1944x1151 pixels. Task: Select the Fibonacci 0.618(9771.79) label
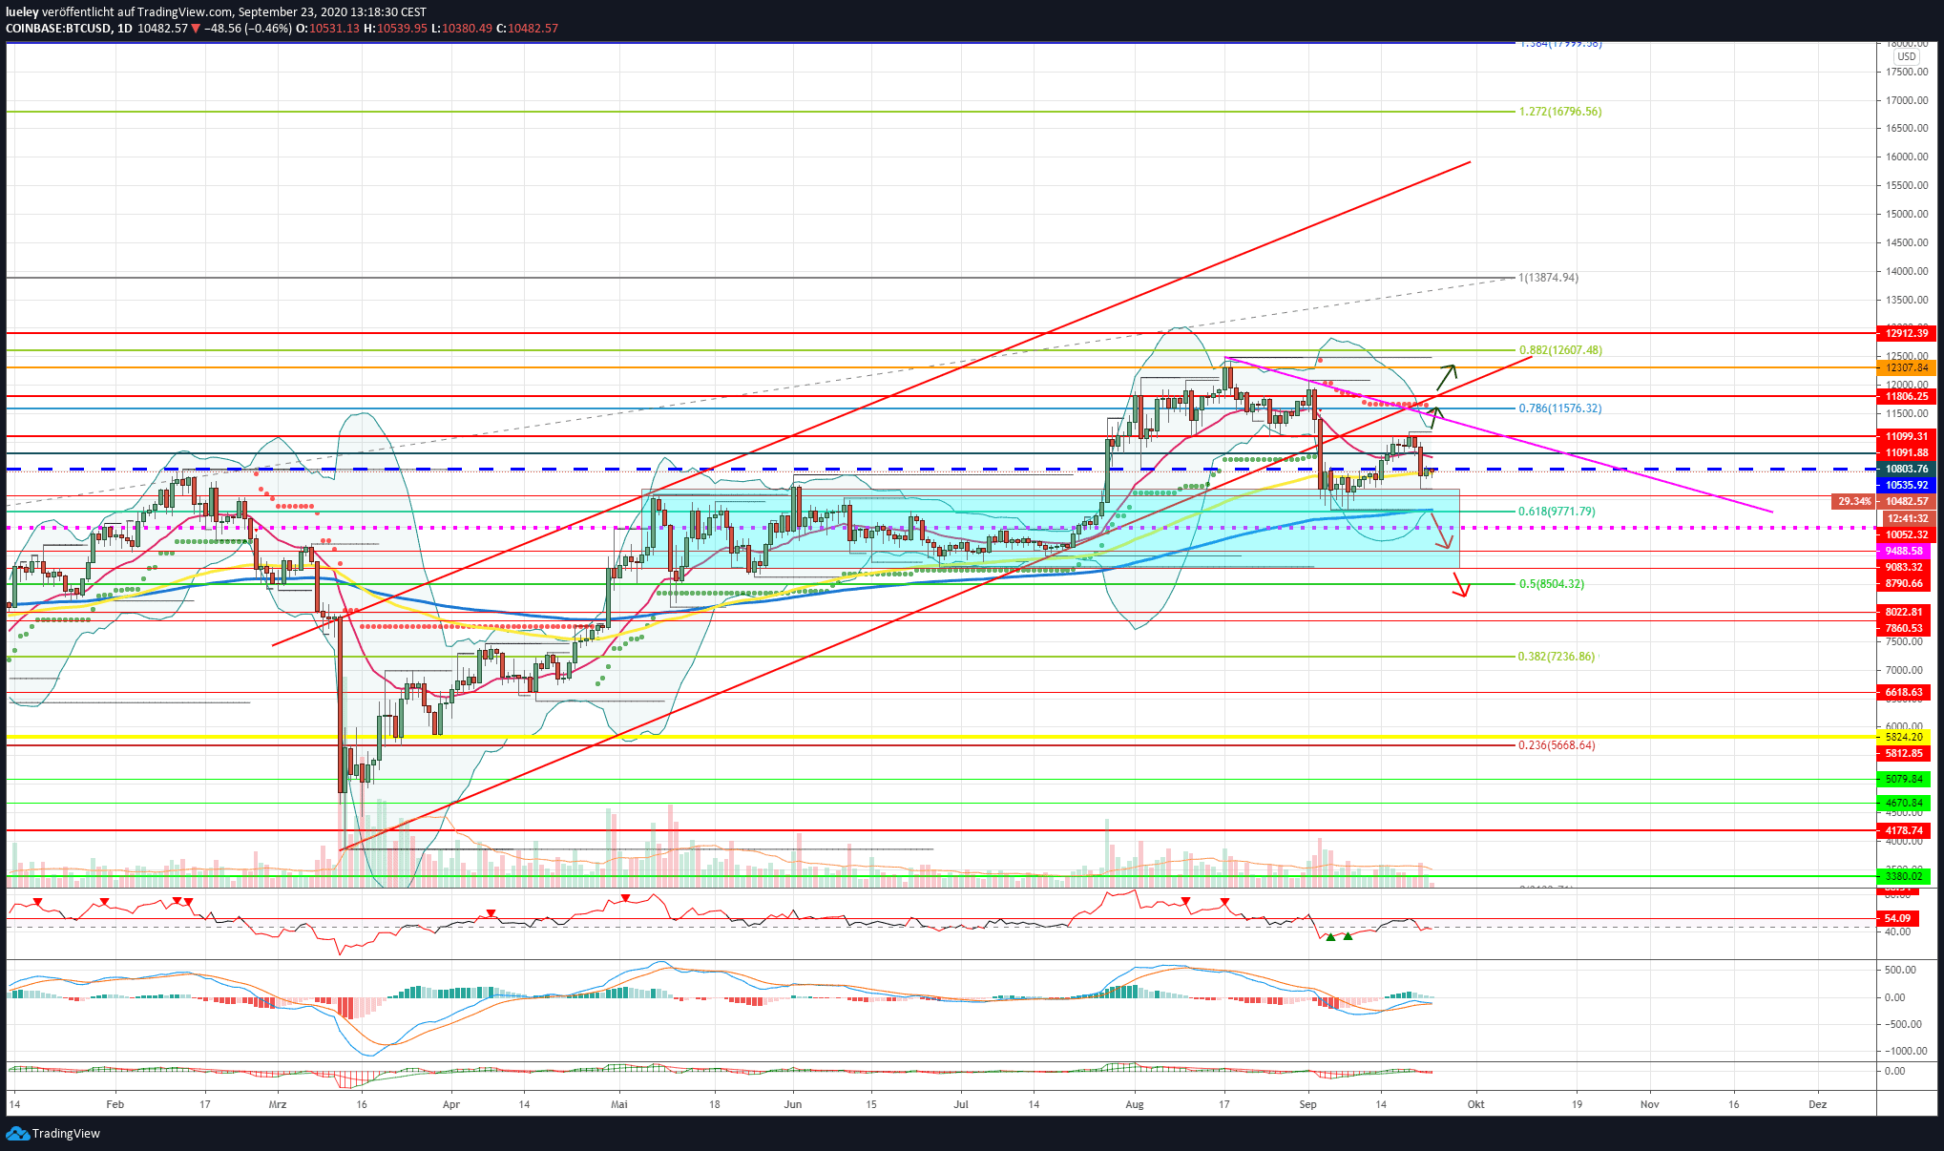[1557, 512]
